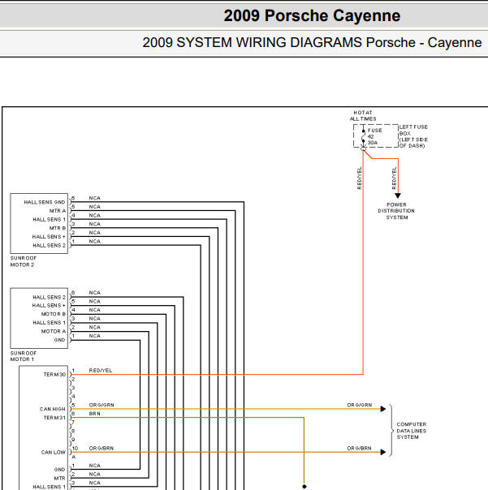488x490 pixels.
Task: Click the "TERM 31" terminal label
Action: point(54,418)
